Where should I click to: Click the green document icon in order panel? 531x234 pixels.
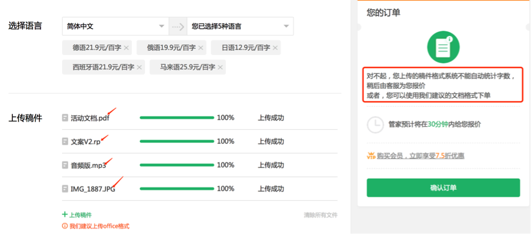point(443,47)
